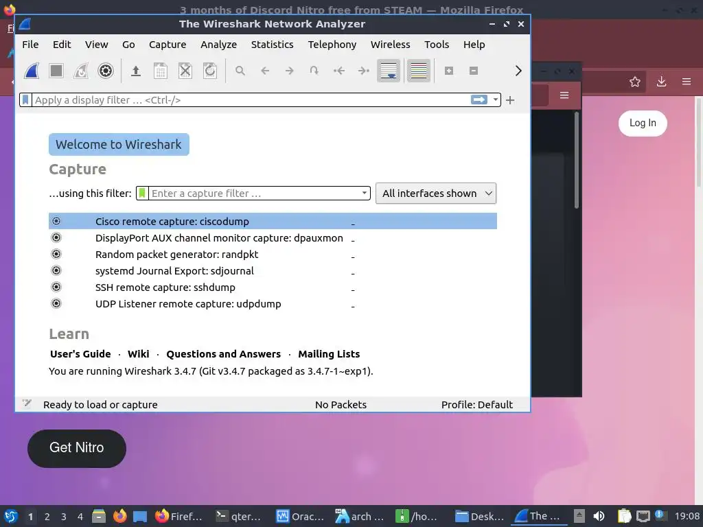Click the capture filter bookmark icon
The height and width of the screenshot is (527, 703).
click(x=142, y=193)
